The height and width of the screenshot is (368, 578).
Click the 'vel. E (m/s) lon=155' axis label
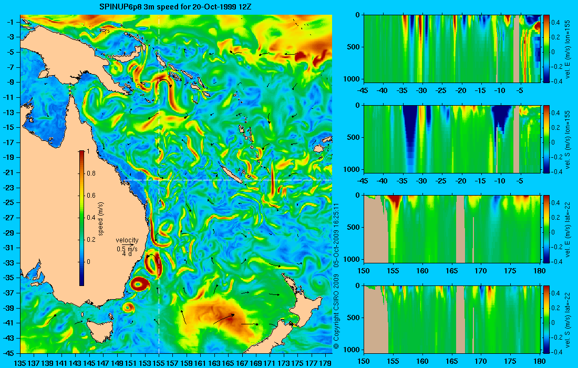(568, 49)
